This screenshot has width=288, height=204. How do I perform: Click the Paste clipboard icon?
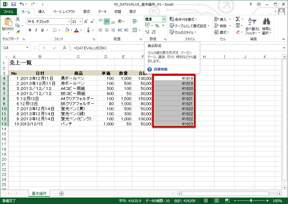(8, 22)
